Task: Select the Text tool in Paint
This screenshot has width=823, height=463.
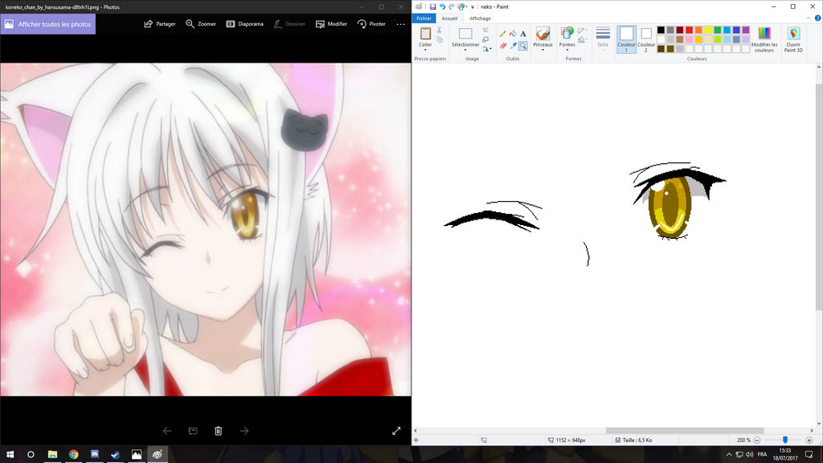Action: pos(523,34)
